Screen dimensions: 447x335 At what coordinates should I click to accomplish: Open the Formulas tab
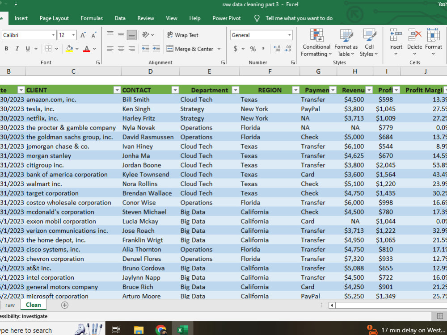click(92, 18)
